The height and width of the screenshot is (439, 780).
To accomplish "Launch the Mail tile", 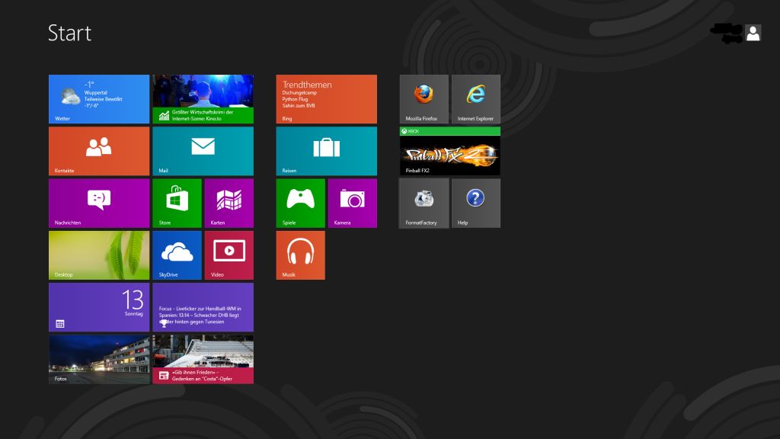I will 203,151.
